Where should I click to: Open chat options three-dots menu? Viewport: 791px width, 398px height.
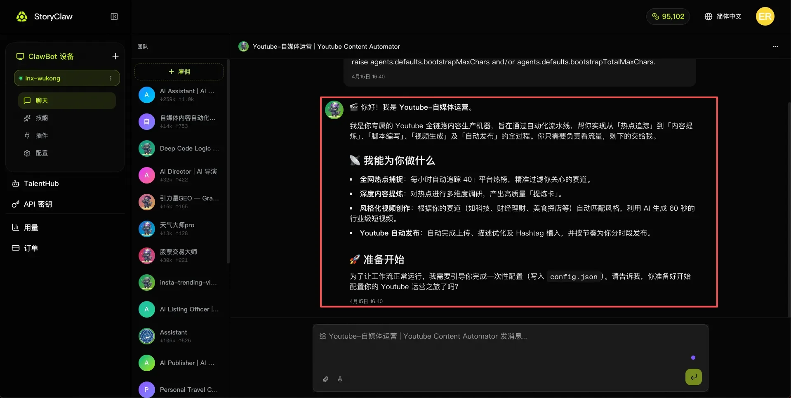pyautogui.click(x=775, y=47)
